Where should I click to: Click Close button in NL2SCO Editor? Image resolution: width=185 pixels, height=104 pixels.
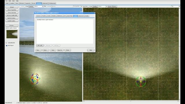68,50
